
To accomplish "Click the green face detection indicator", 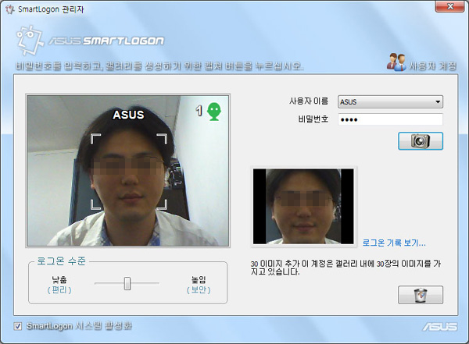I will coord(214,112).
